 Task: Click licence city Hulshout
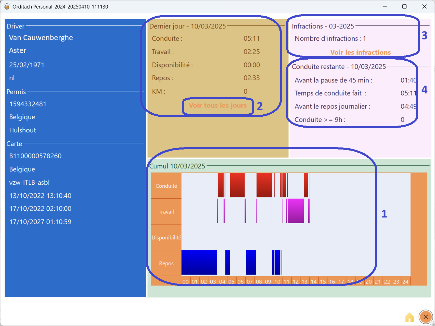tap(23, 130)
